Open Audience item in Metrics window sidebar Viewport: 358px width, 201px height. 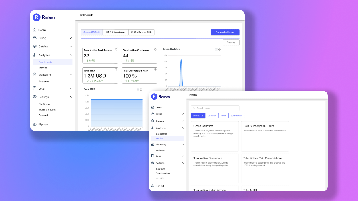coord(160,150)
